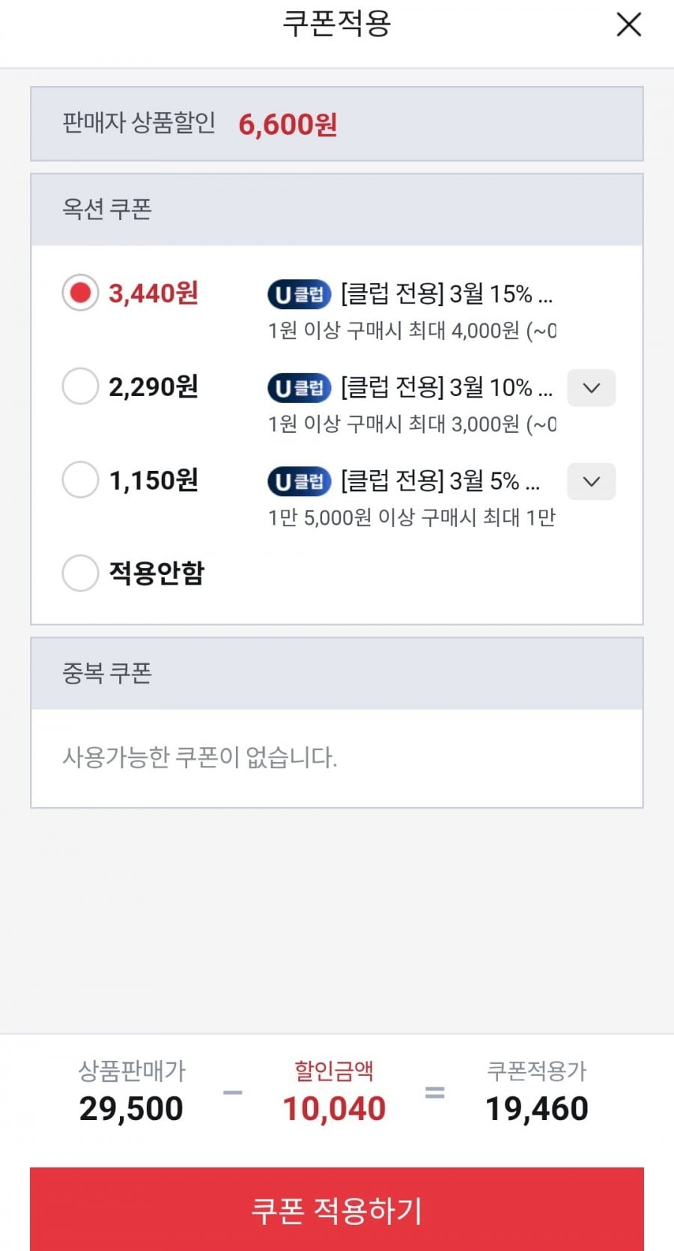674x1251 pixels.
Task: Choose the 적용안함 radio option
Action: point(80,573)
